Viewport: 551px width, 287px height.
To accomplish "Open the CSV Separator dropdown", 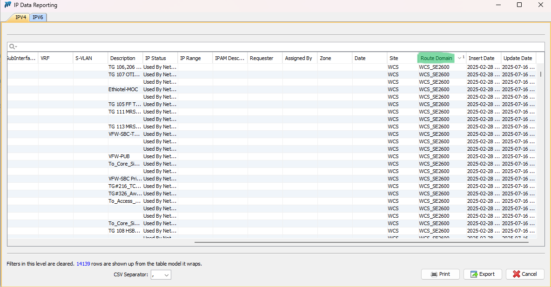I will (161, 274).
